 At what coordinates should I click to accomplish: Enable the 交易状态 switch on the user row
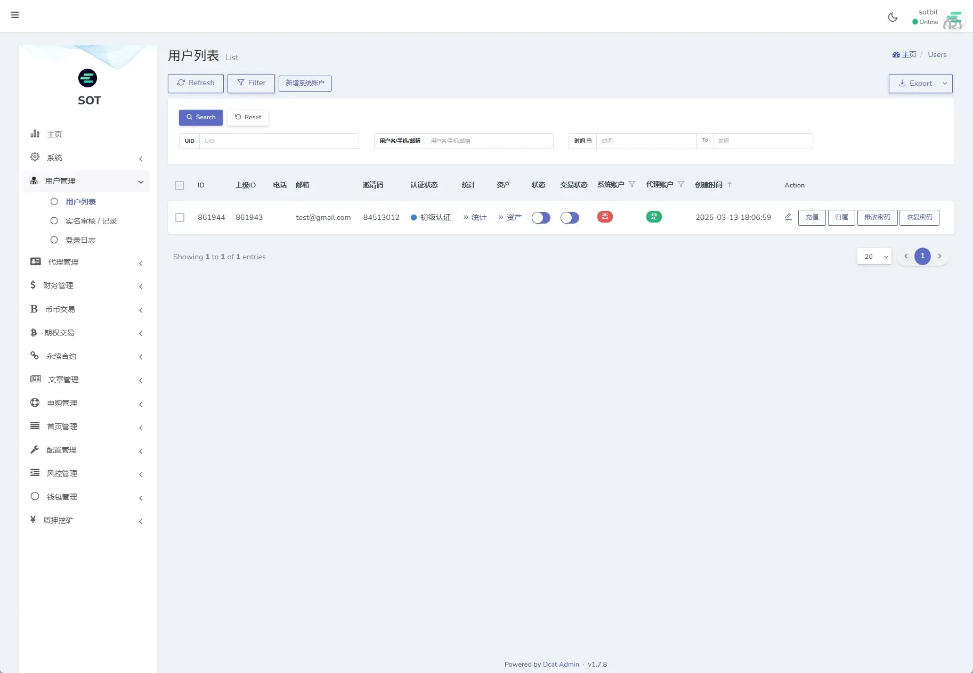pyautogui.click(x=570, y=217)
